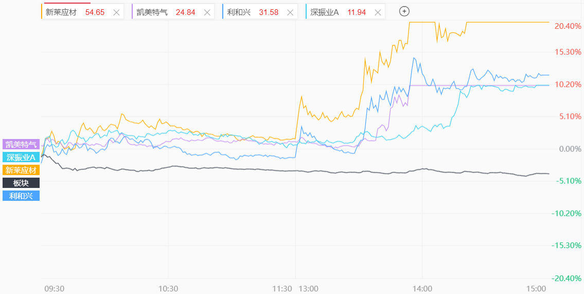Remove 新莱应材 from the comparison

point(116,12)
